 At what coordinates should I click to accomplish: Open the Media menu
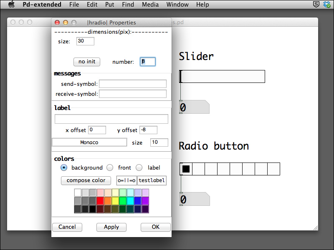click(x=150, y=5)
